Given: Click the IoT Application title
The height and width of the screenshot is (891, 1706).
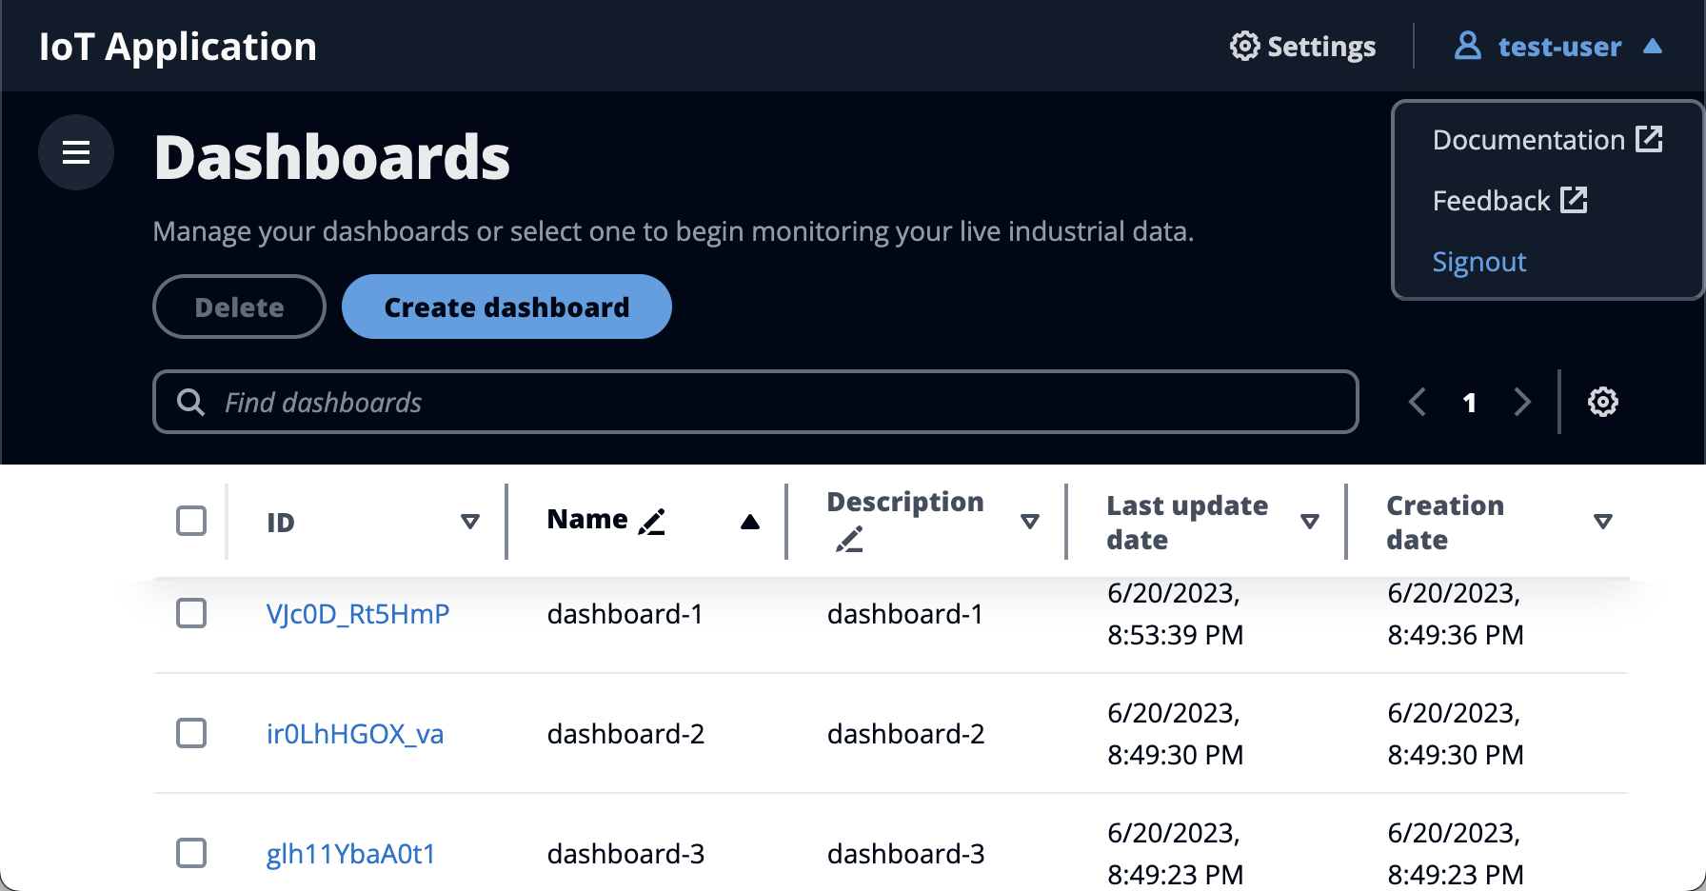Looking at the screenshot, I should tap(178, 47).
